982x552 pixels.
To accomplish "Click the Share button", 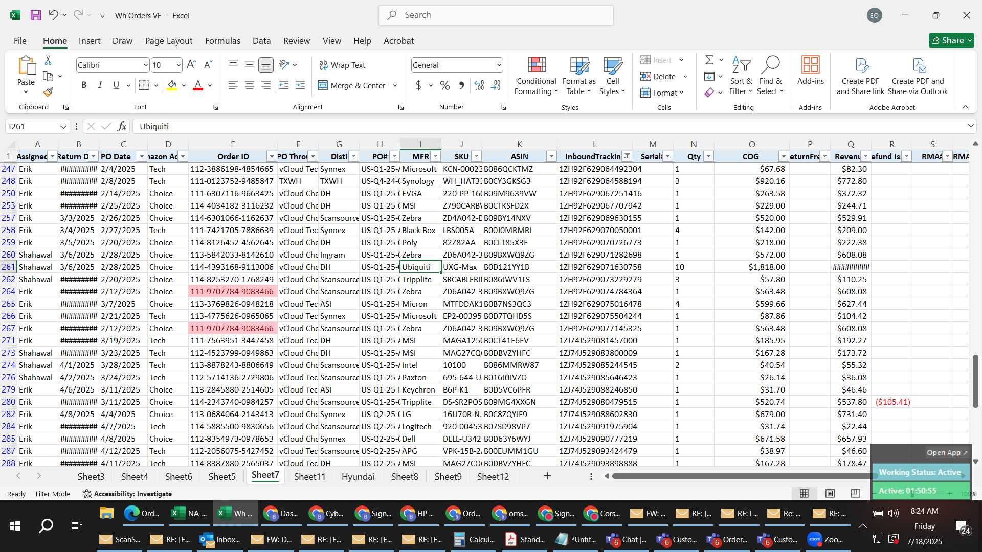I will coord(951,40).
